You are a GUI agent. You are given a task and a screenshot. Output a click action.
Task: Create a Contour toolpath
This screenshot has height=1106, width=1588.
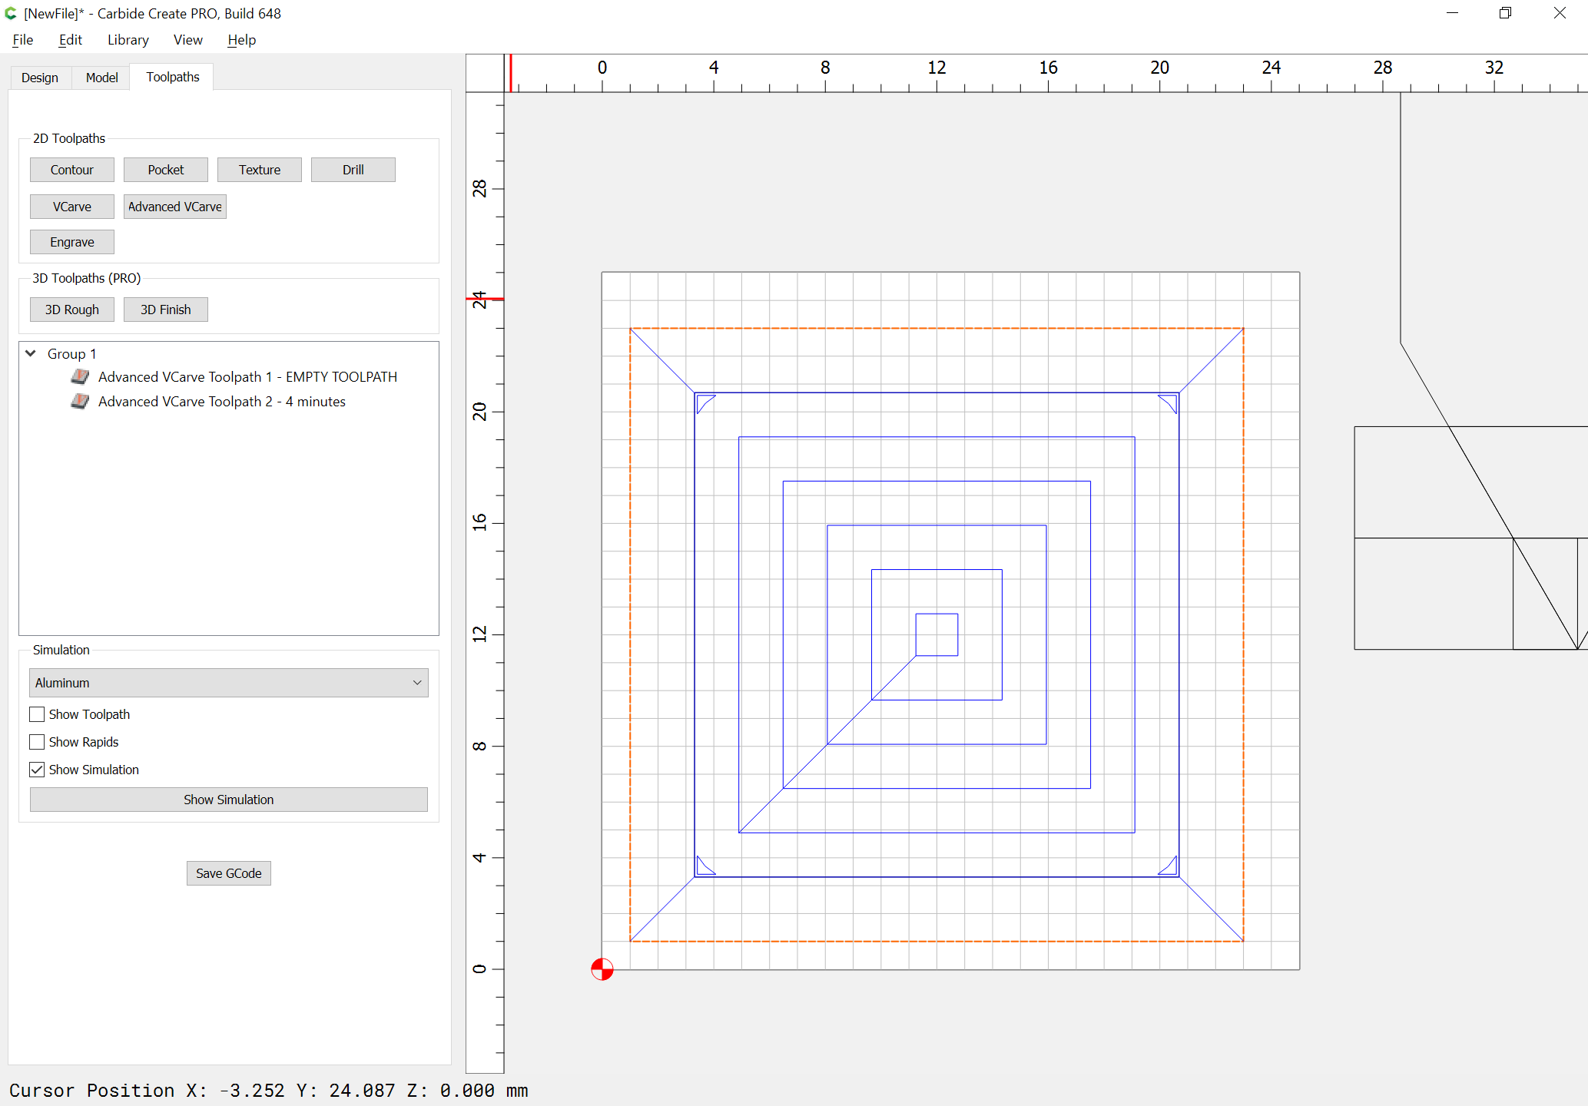click(72, 170)
